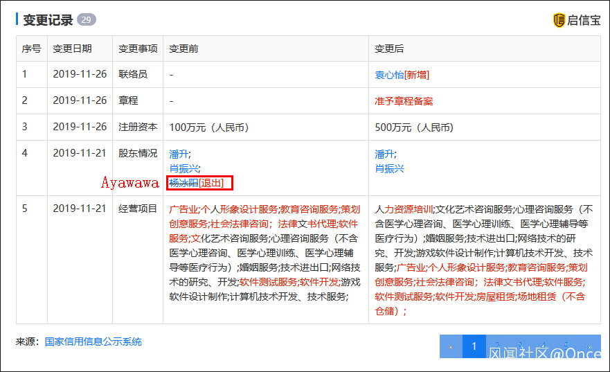
Task: Open 袁心怡 contact person link
Action: point(389,75)
